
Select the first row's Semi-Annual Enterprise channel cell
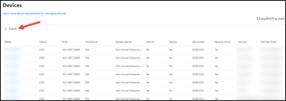coord(129,50)
